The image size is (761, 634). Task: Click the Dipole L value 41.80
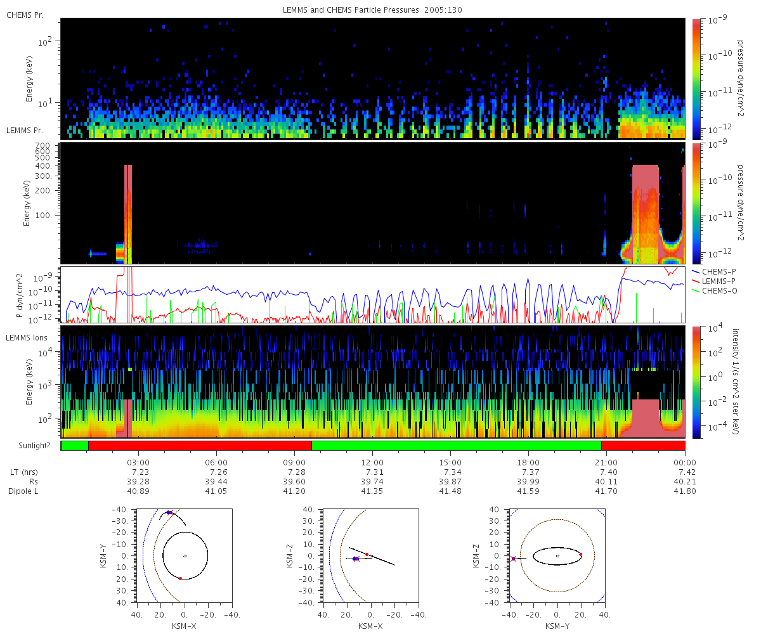tap(684, 491)
